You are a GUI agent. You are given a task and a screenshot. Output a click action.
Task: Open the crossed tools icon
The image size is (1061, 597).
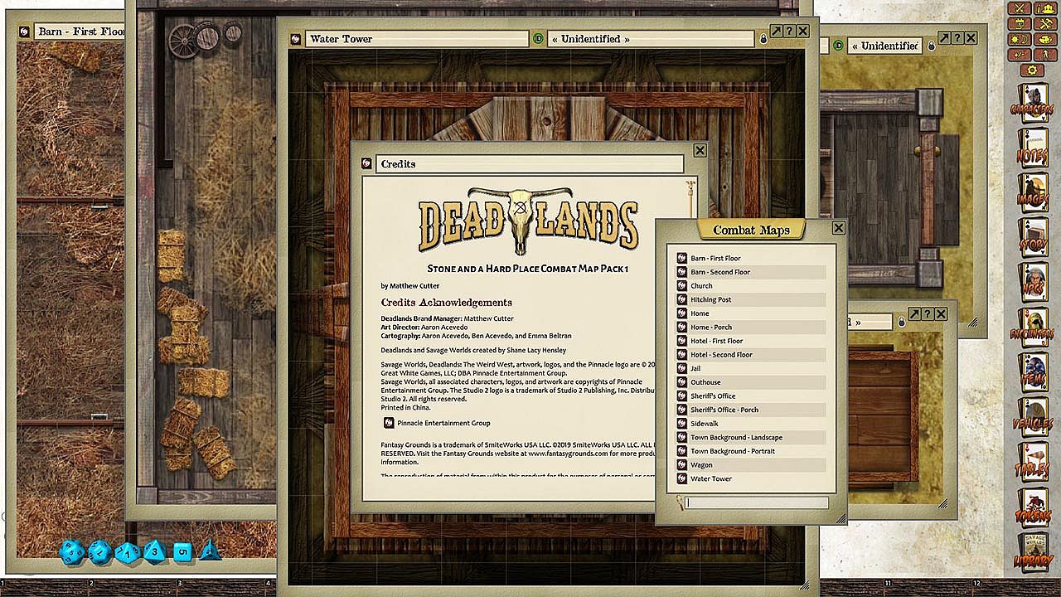pos(1044,24)
